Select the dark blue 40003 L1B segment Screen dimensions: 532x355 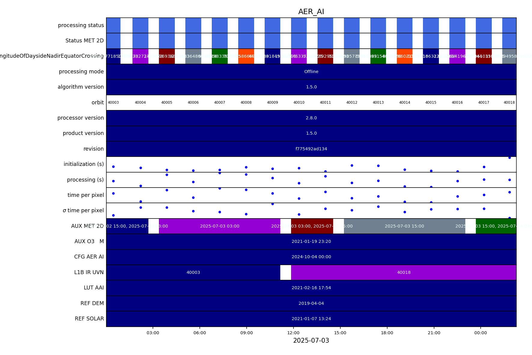193,272
